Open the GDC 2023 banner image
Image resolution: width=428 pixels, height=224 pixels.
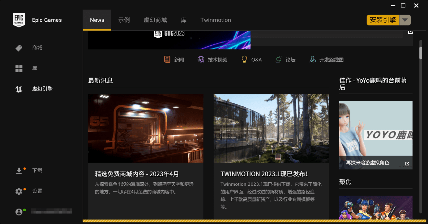click(169, 40)
